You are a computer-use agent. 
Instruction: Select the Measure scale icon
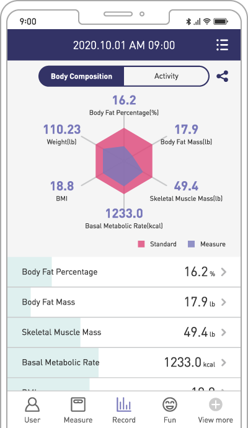(x=78, y=404)
